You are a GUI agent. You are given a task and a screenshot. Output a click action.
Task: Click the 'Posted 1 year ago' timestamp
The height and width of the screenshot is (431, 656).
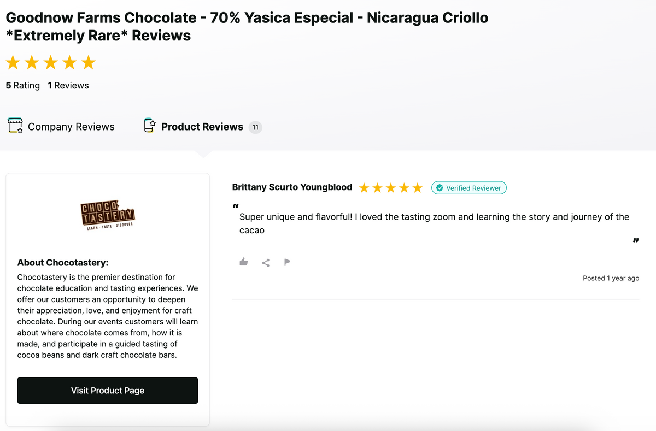point(611,278)
